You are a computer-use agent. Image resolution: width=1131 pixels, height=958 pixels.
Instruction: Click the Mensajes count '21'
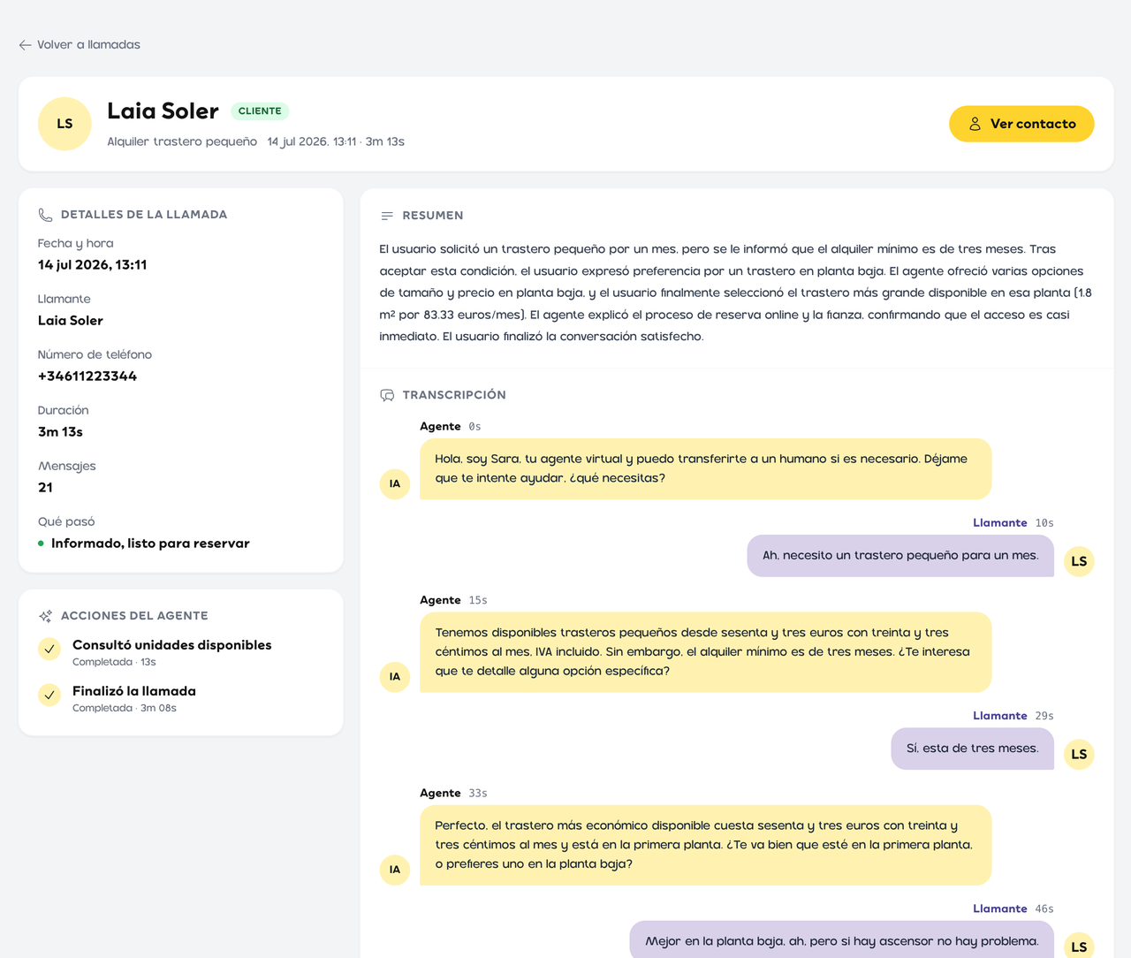pyautogui.click(x=45, y=488)
